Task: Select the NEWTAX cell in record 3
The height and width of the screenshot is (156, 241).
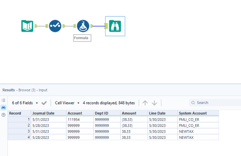Action: pos(186,131)
